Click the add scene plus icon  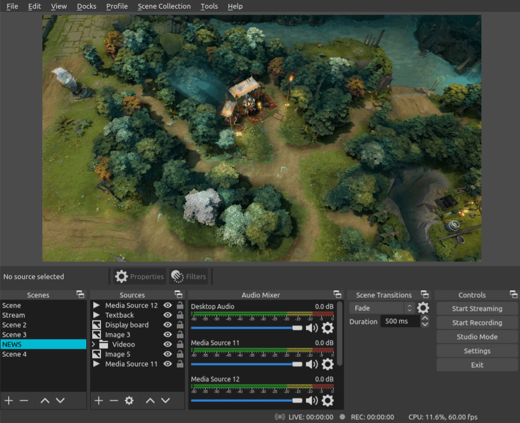pyautogui.click(x=9, y=401)
